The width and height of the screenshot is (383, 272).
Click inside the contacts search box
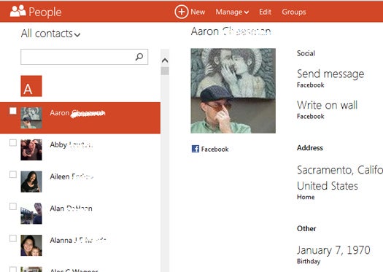click(x=85, y=57)
